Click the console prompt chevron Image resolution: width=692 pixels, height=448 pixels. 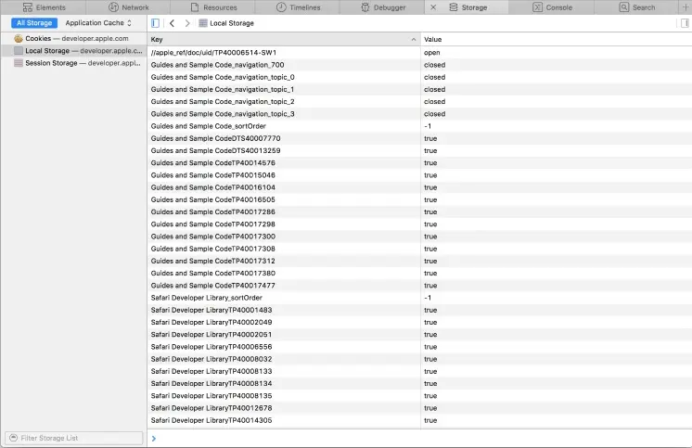coord(154,439)
